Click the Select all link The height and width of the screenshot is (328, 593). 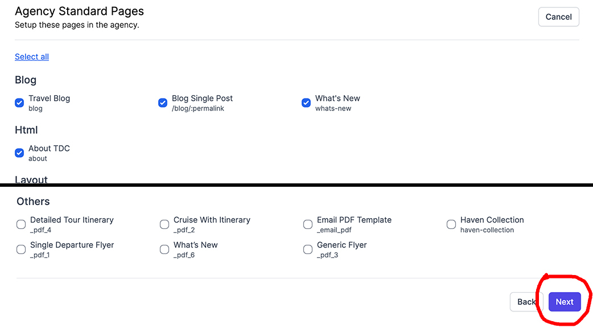click(32, 56)
